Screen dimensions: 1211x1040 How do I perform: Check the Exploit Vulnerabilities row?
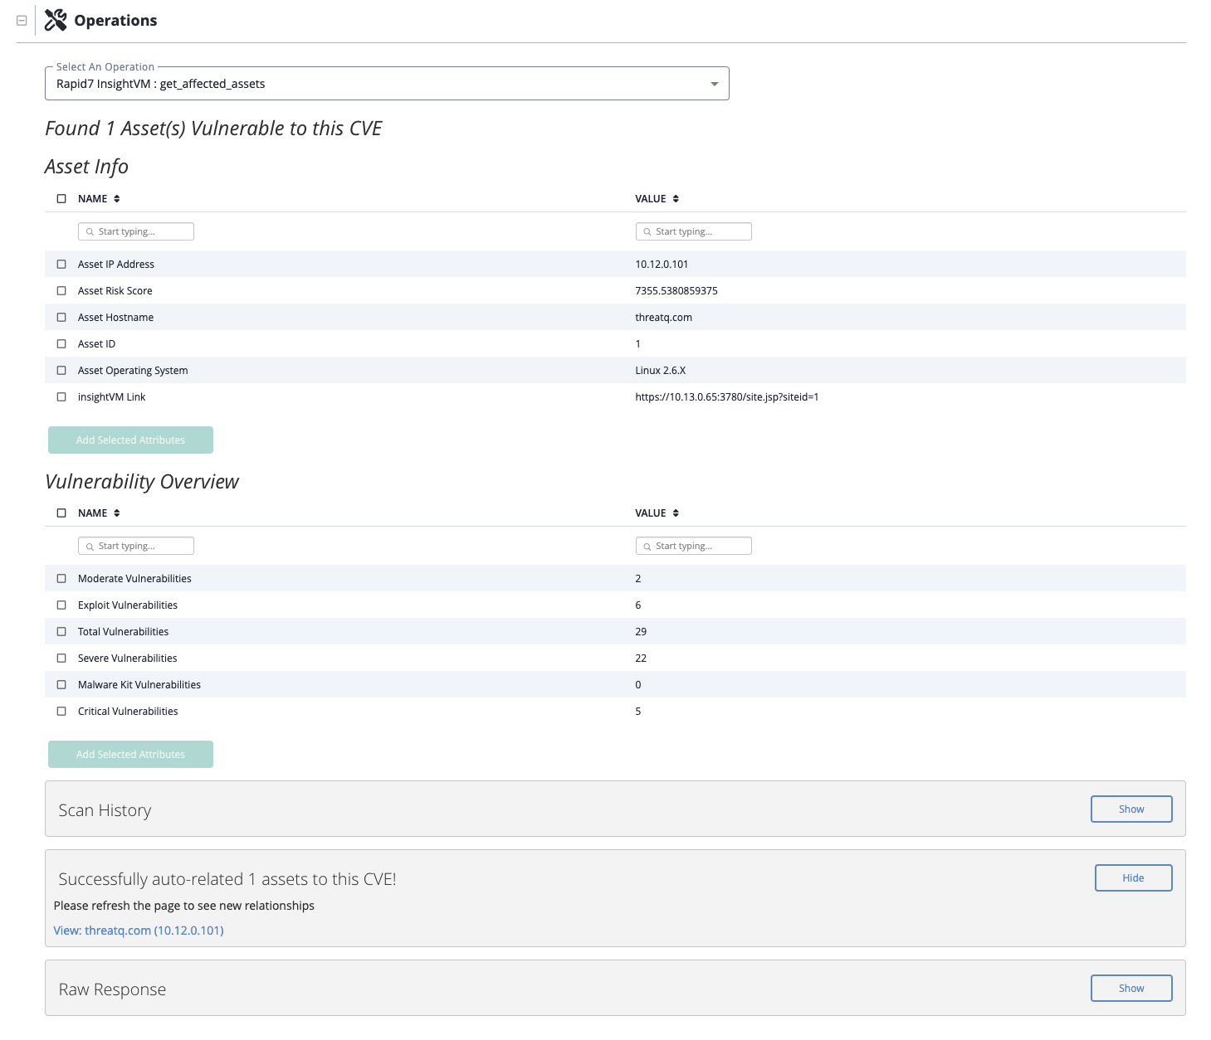coord(61,605)
